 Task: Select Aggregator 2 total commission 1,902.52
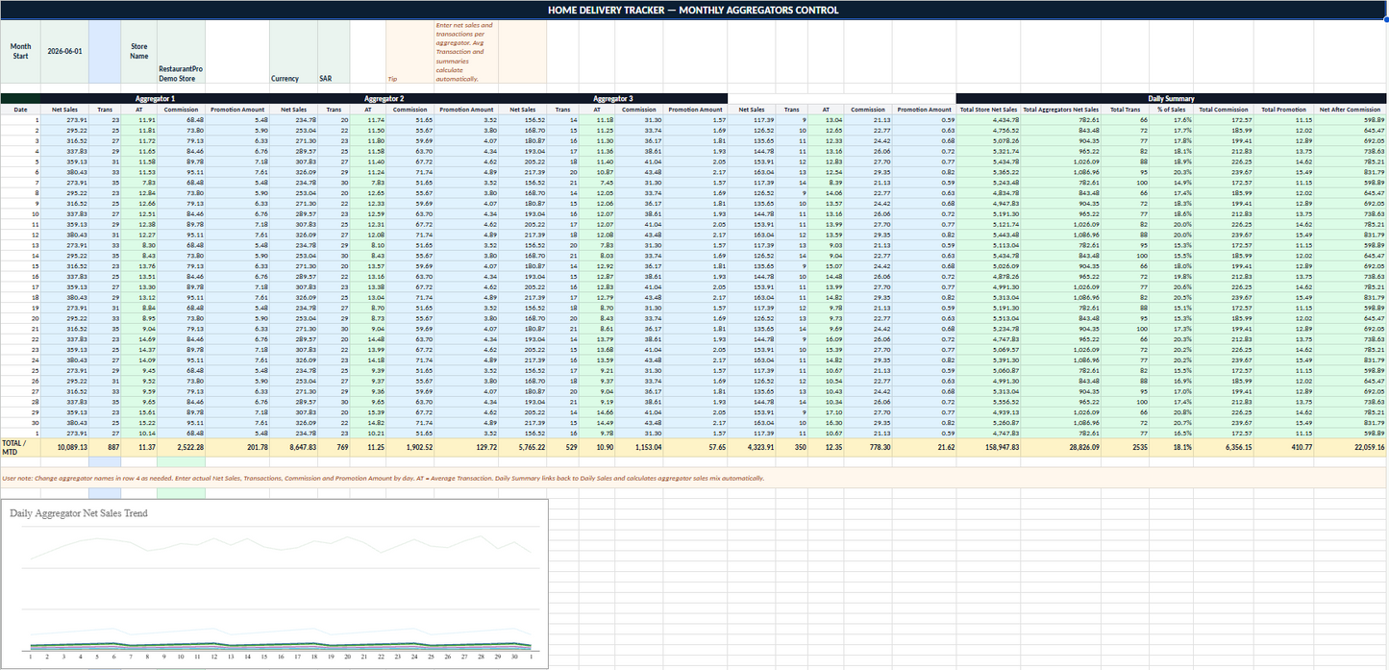tap(409, 447)
